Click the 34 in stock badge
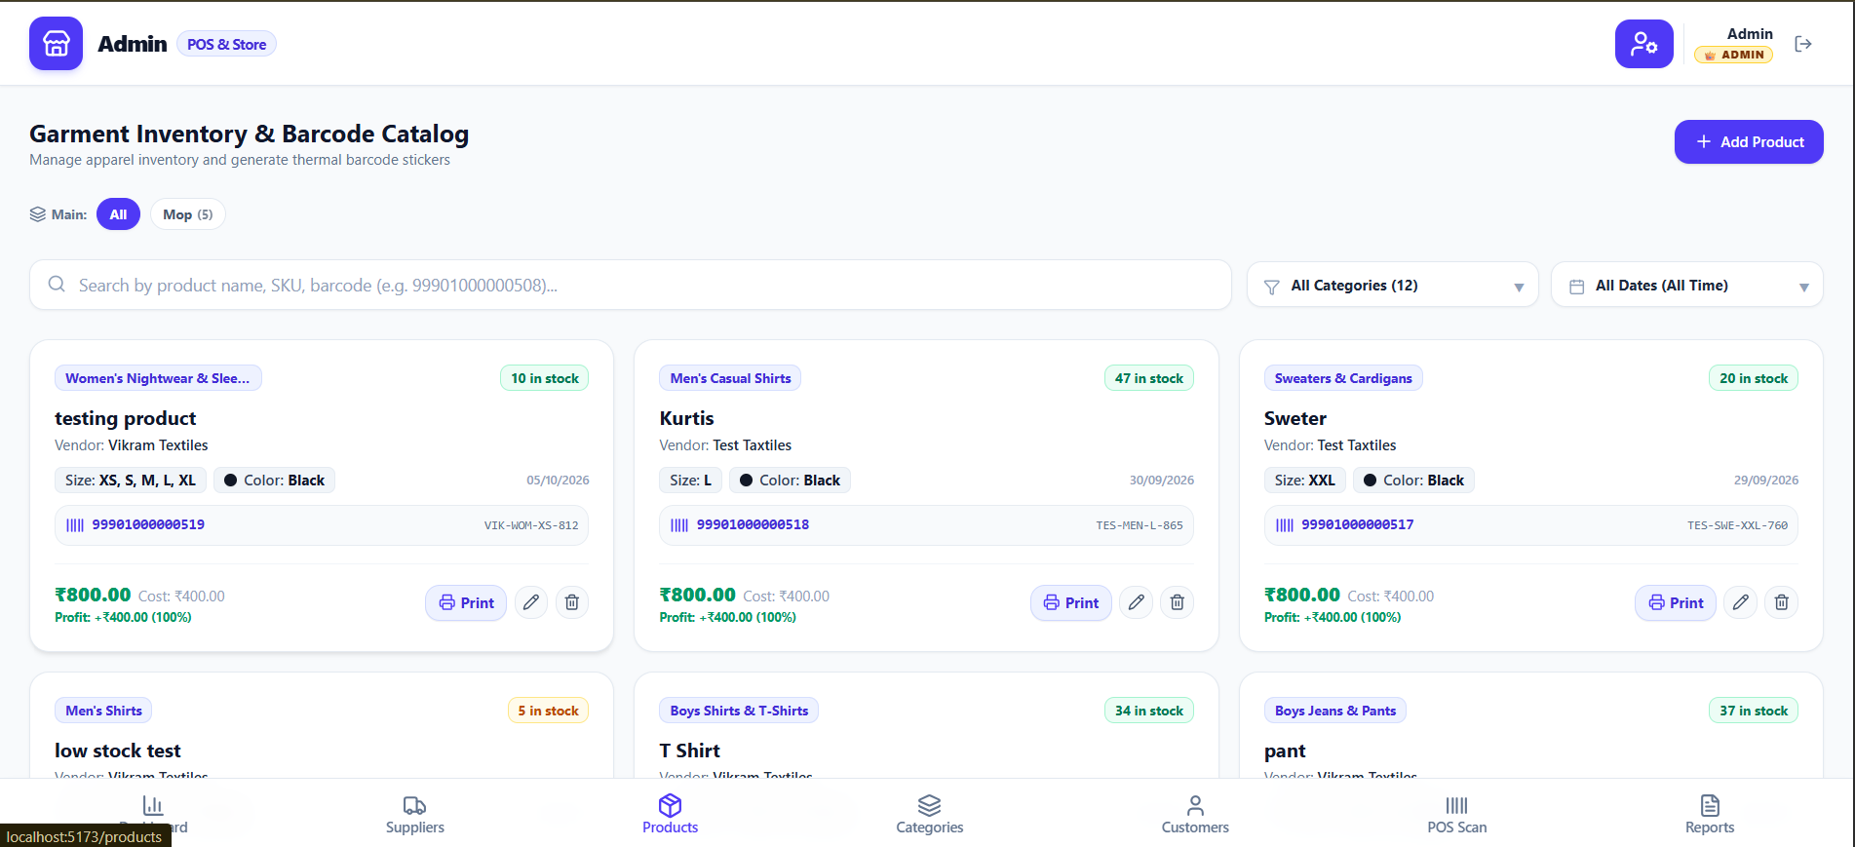The width and height of the screenshot is (1855, 847). pos(1149,711)
